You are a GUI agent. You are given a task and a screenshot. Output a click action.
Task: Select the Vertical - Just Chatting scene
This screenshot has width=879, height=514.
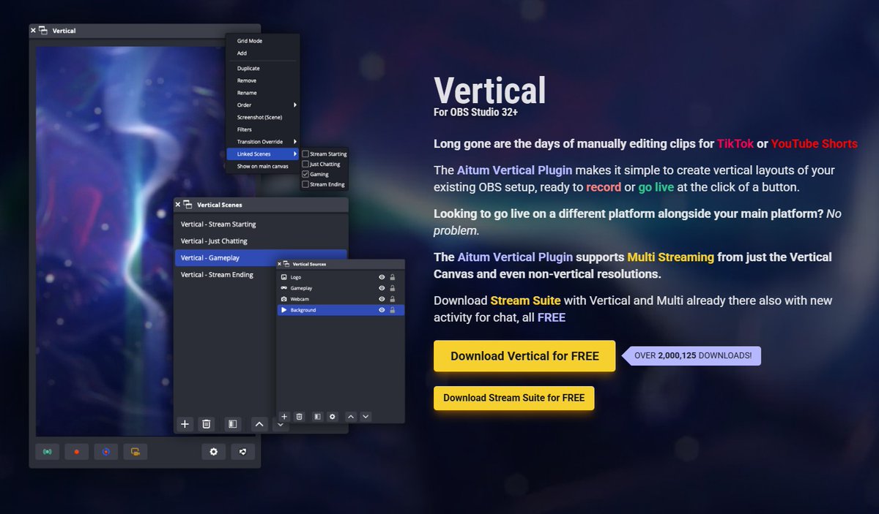point(261,241)
